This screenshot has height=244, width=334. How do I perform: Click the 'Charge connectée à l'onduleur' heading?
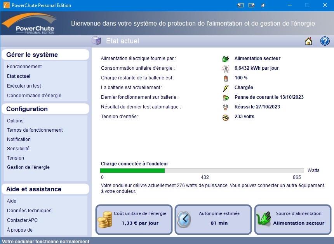(x=134, y=164)
